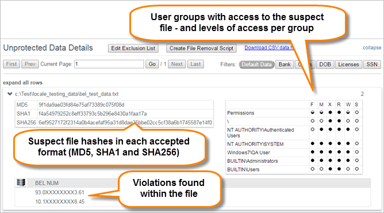Viewport: 384px width, 213px height.
Task: Click the SHA1 label cell
Action: 26,114
